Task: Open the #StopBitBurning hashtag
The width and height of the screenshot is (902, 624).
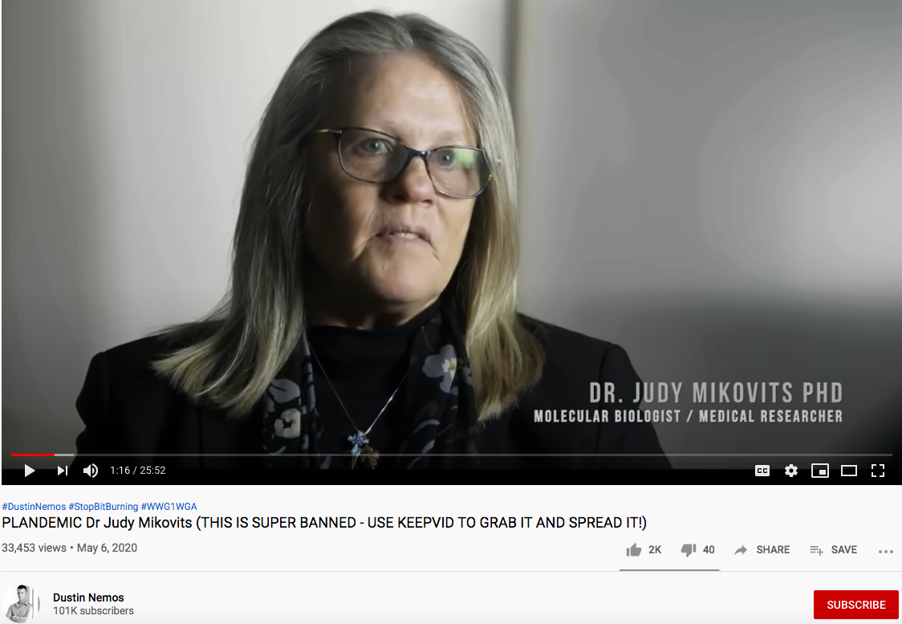Action: tap(104, 507)
